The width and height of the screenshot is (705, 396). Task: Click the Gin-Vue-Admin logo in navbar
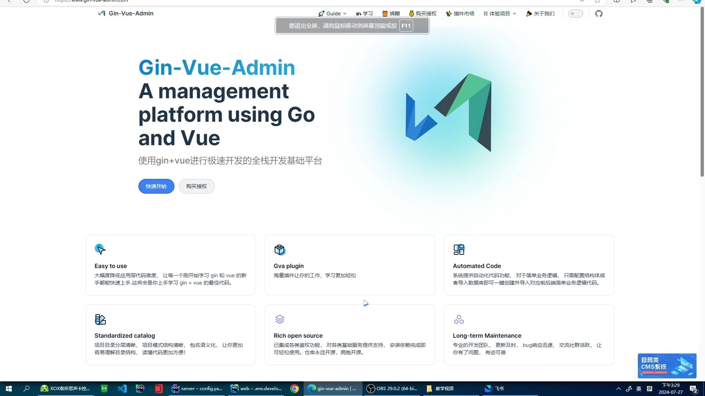(102, 14)
